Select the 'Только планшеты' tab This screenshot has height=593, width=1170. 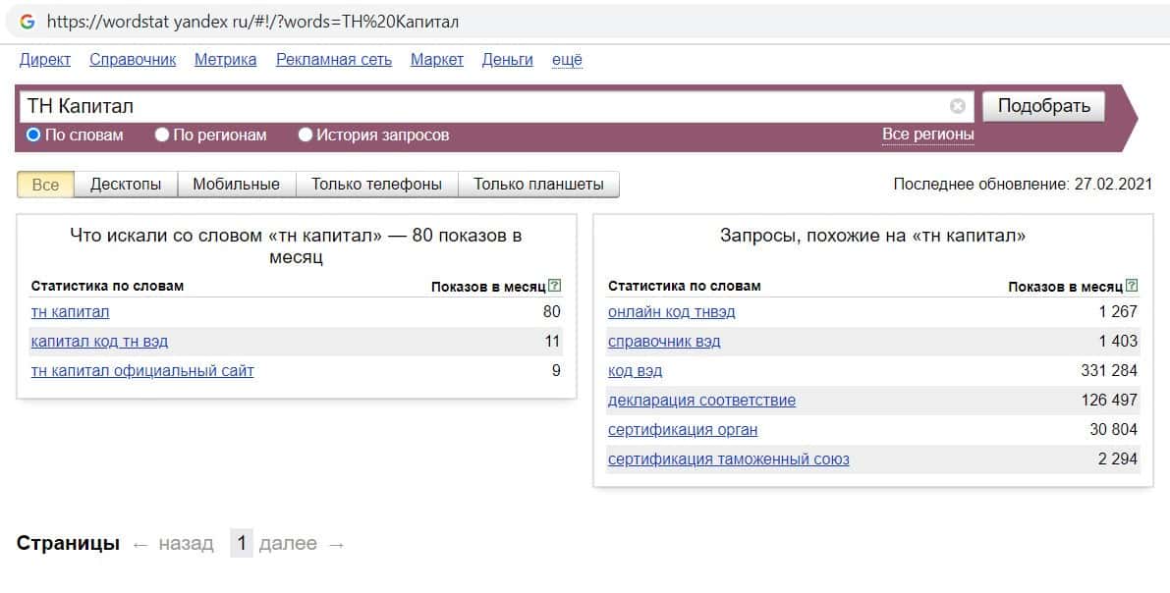click(x=538, y=185)
